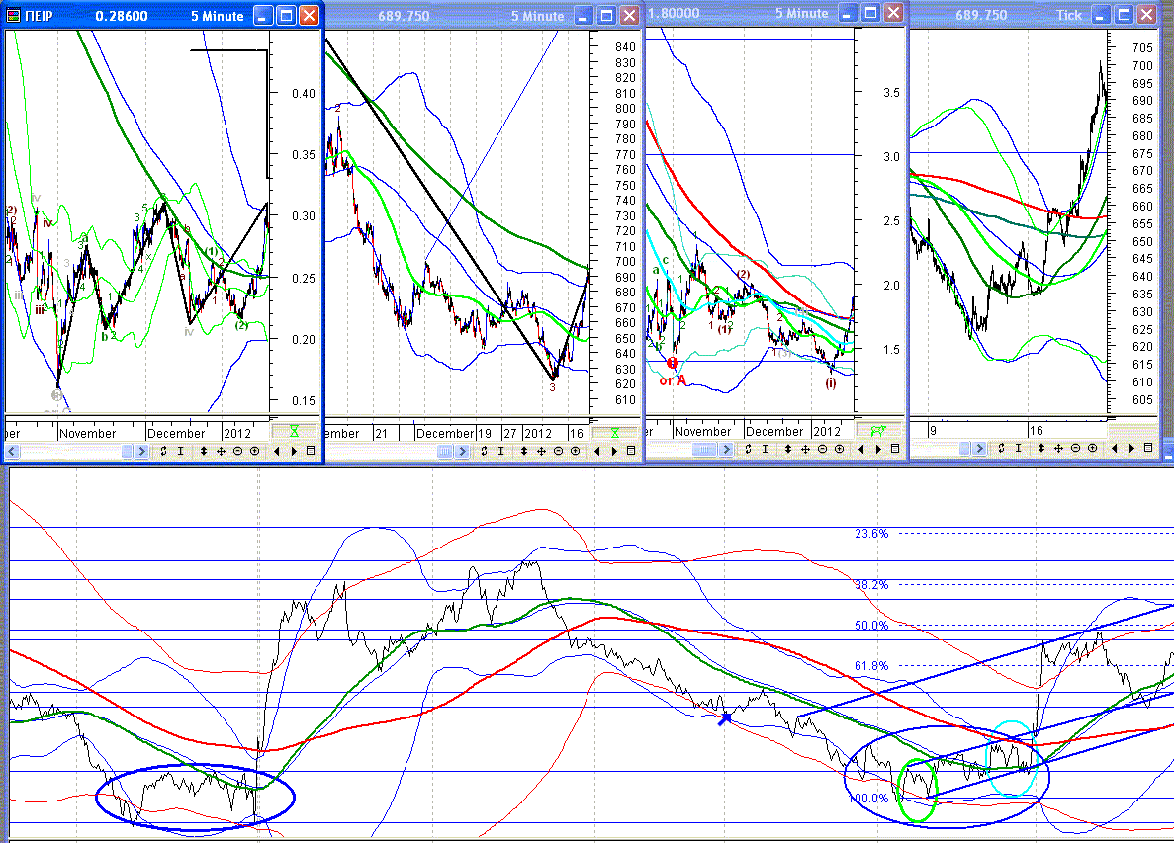
Task: Click left scroll arrow in ΠΕΙΡ window
Action: coord(12,451)
